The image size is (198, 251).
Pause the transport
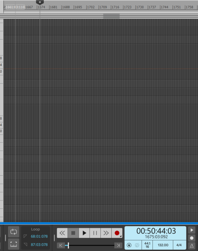[95, 233]
